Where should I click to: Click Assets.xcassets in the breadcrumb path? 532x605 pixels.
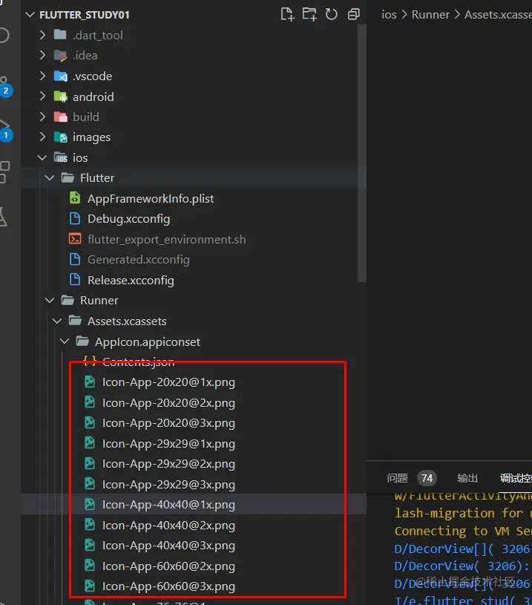coord(498,15)
